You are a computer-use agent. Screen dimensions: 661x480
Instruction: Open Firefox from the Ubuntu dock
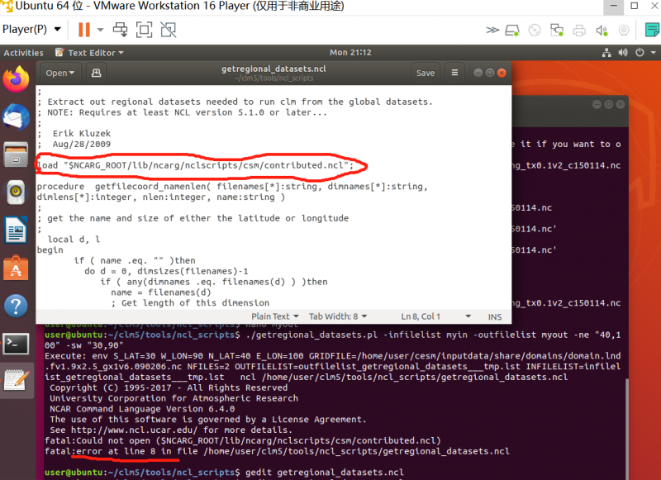coord(16,80)
